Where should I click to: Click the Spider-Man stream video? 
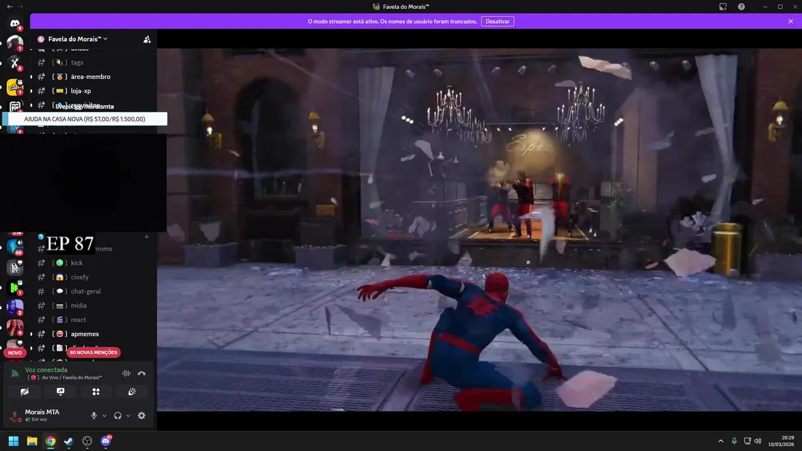(x=479, y=229)
